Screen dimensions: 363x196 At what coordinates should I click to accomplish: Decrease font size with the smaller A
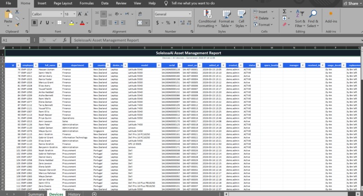86,14
